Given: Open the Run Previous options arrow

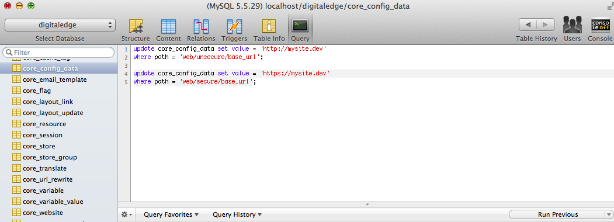Looking at the screenshot, I should [x=608, y=214].
